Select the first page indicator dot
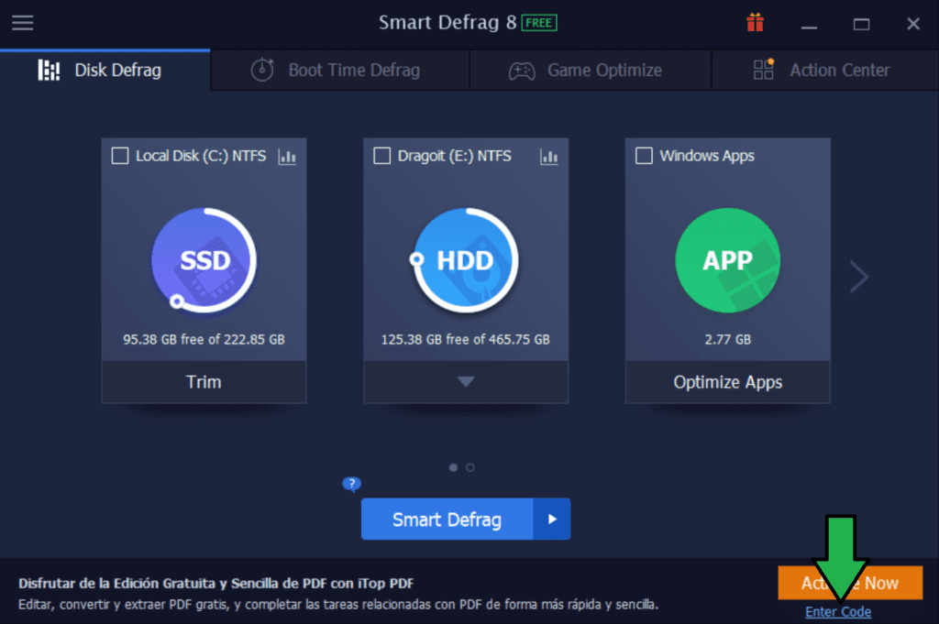The width and height of the screenshot is (939, 624). pos(453,468)
